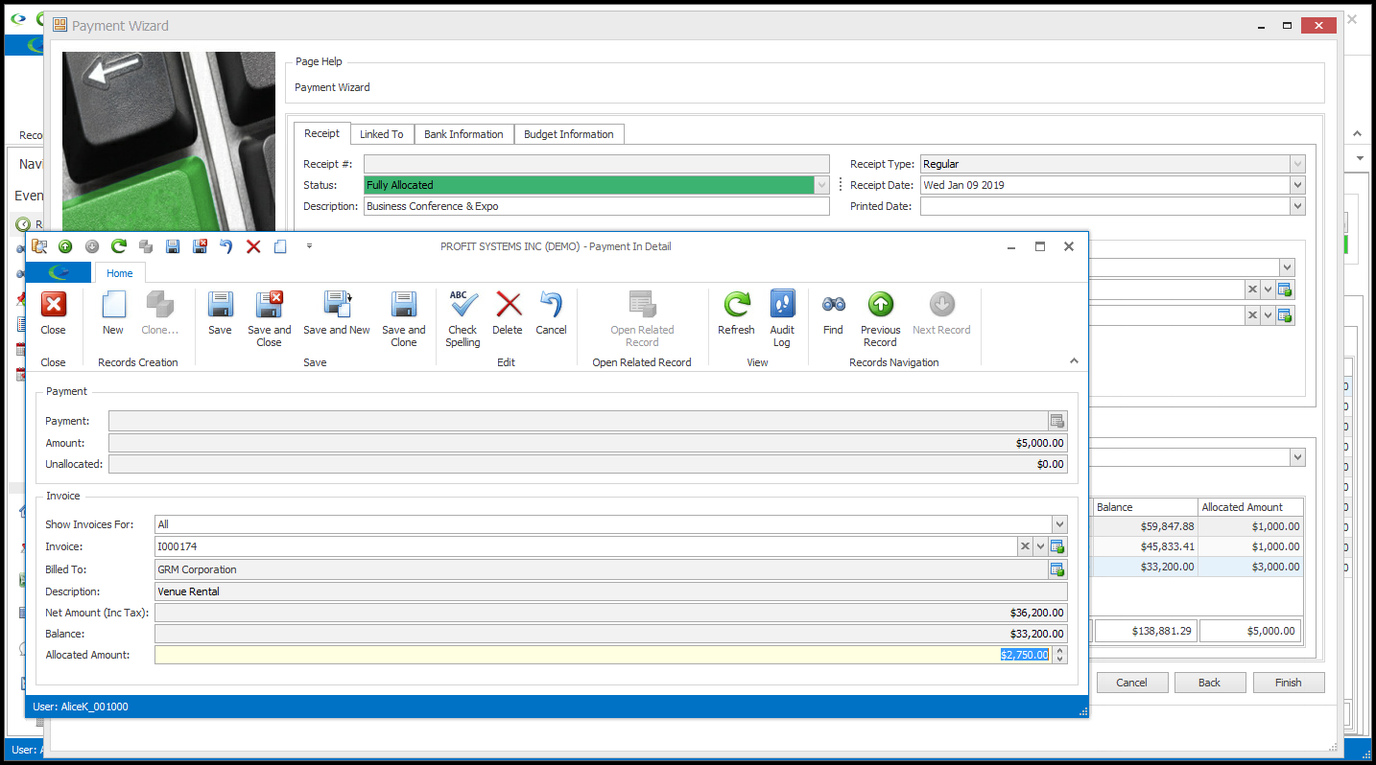The width and height of the screenshot is (1376, 765).
Task: Run Check Spelling from the ribbon
Action: point(463,319)
